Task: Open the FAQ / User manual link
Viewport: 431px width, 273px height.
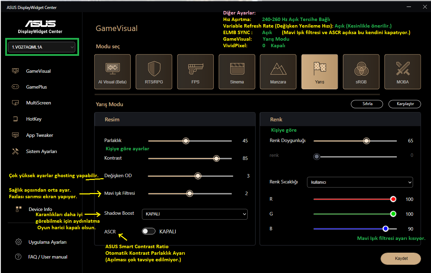Action: coord(48,257)
